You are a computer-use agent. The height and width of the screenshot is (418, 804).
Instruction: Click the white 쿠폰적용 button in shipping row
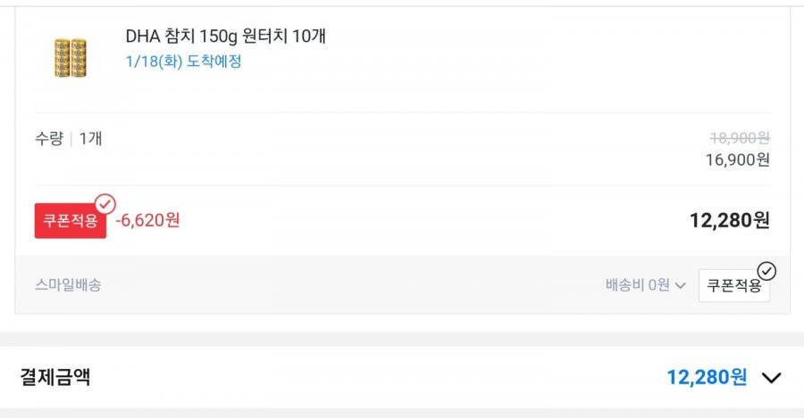733,285
